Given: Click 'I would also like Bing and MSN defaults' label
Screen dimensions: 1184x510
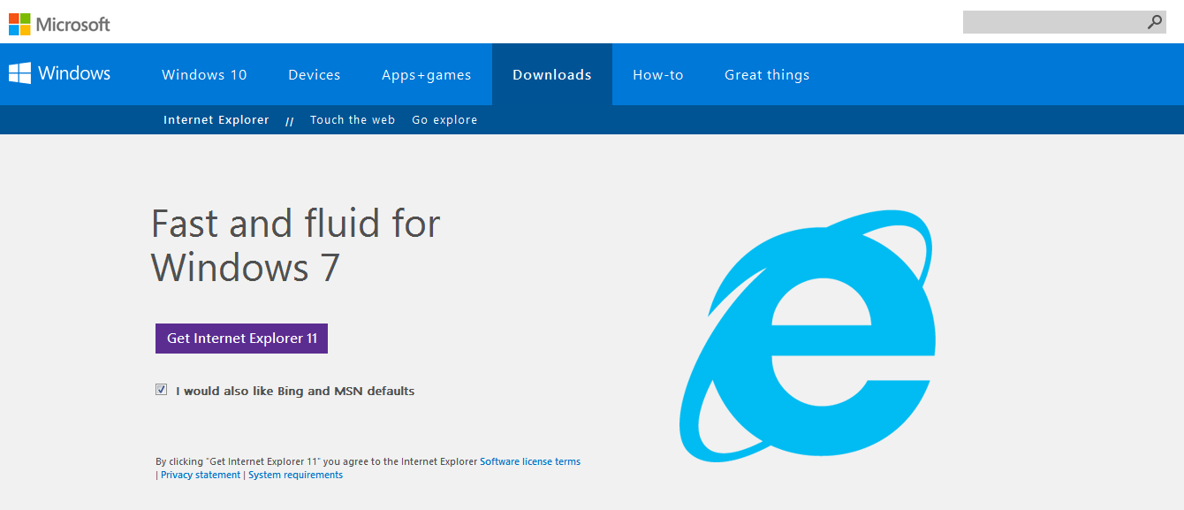Looking at the screenshot, I should (x=295, y=391).
